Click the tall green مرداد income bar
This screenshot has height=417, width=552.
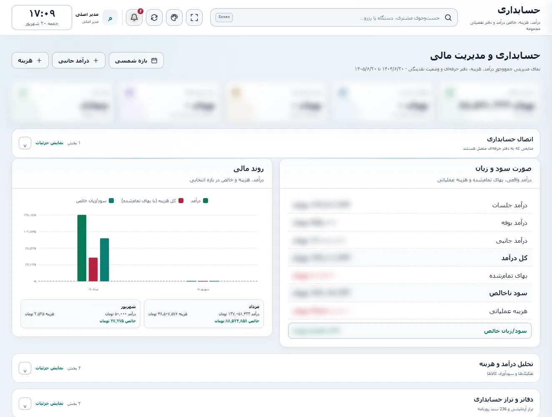coord(82,248)
